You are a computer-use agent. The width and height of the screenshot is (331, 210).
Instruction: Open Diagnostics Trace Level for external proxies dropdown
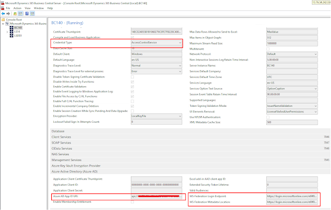(x=156, y=71)
